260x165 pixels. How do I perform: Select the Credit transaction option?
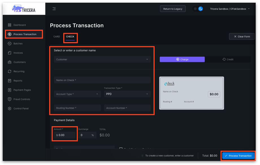click(228, 60)
